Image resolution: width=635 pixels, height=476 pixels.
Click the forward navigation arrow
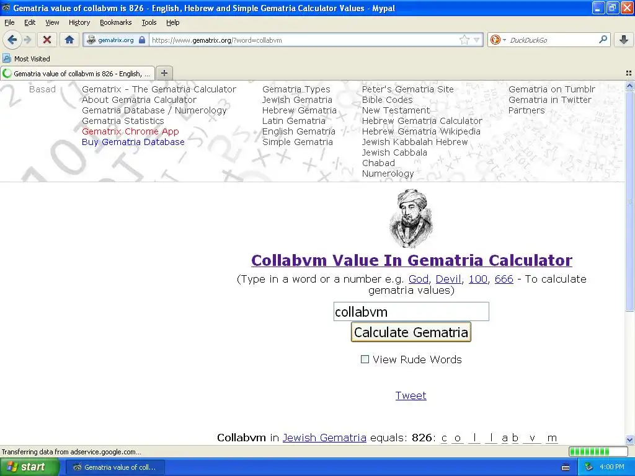coord(27,40)
